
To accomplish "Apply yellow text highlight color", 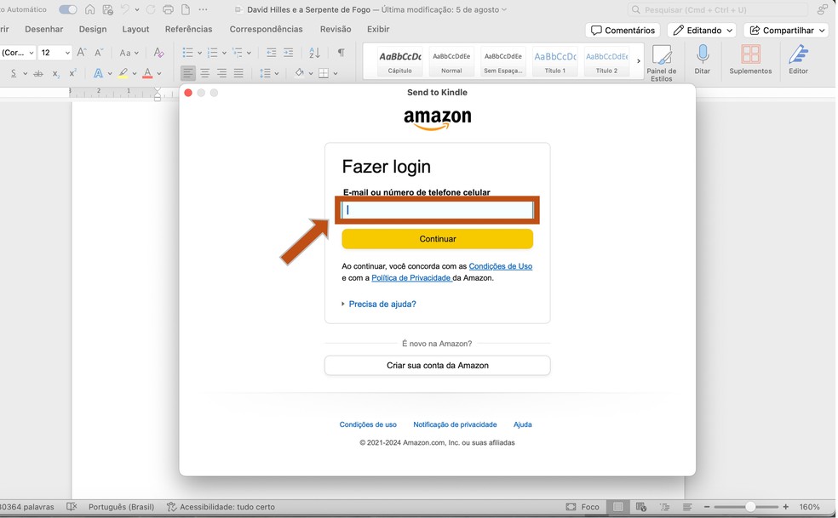I will click(123, 73).
